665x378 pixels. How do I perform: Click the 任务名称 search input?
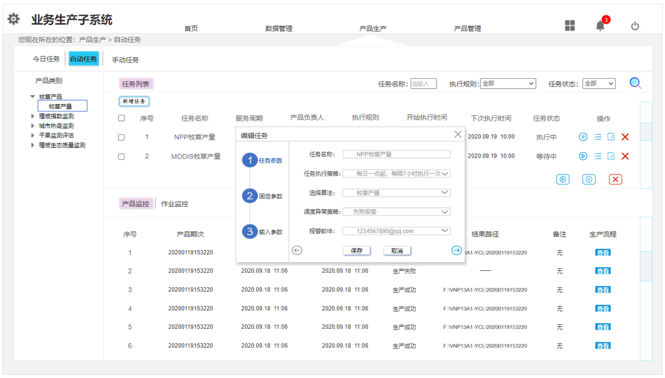point(423,84)
